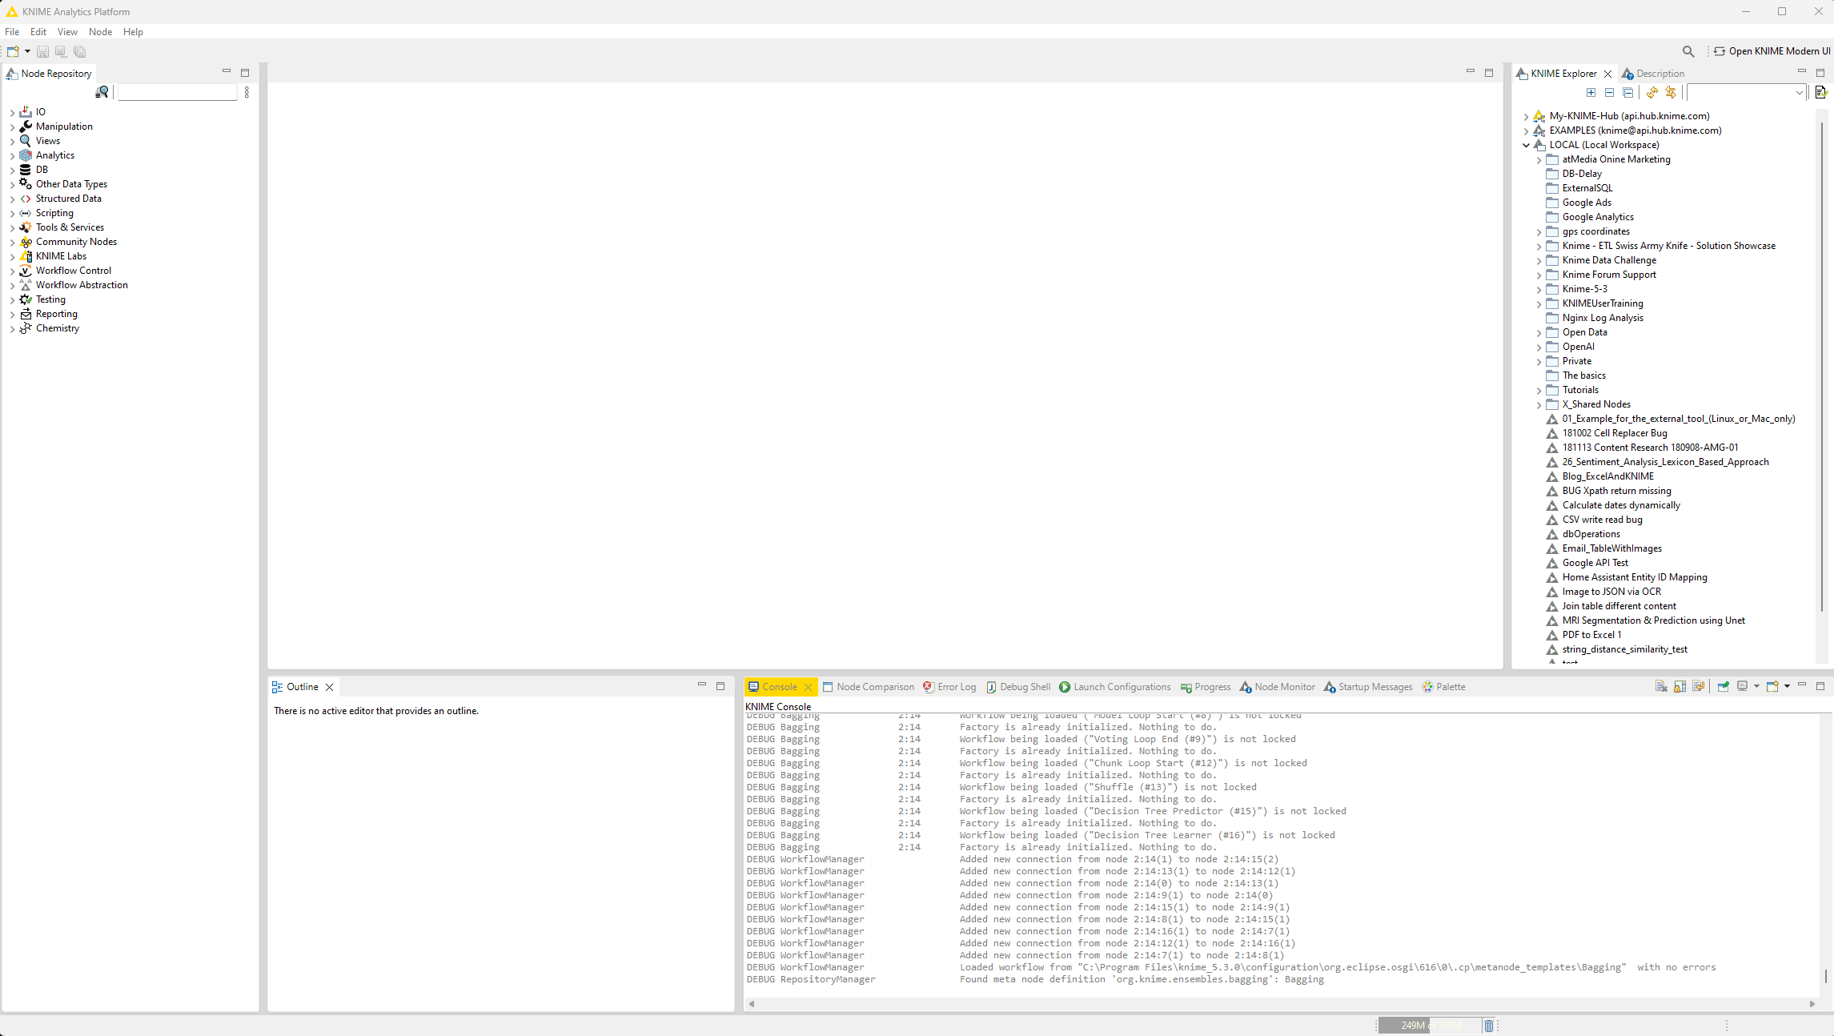Switch to the Description tab

point(1653,74)
